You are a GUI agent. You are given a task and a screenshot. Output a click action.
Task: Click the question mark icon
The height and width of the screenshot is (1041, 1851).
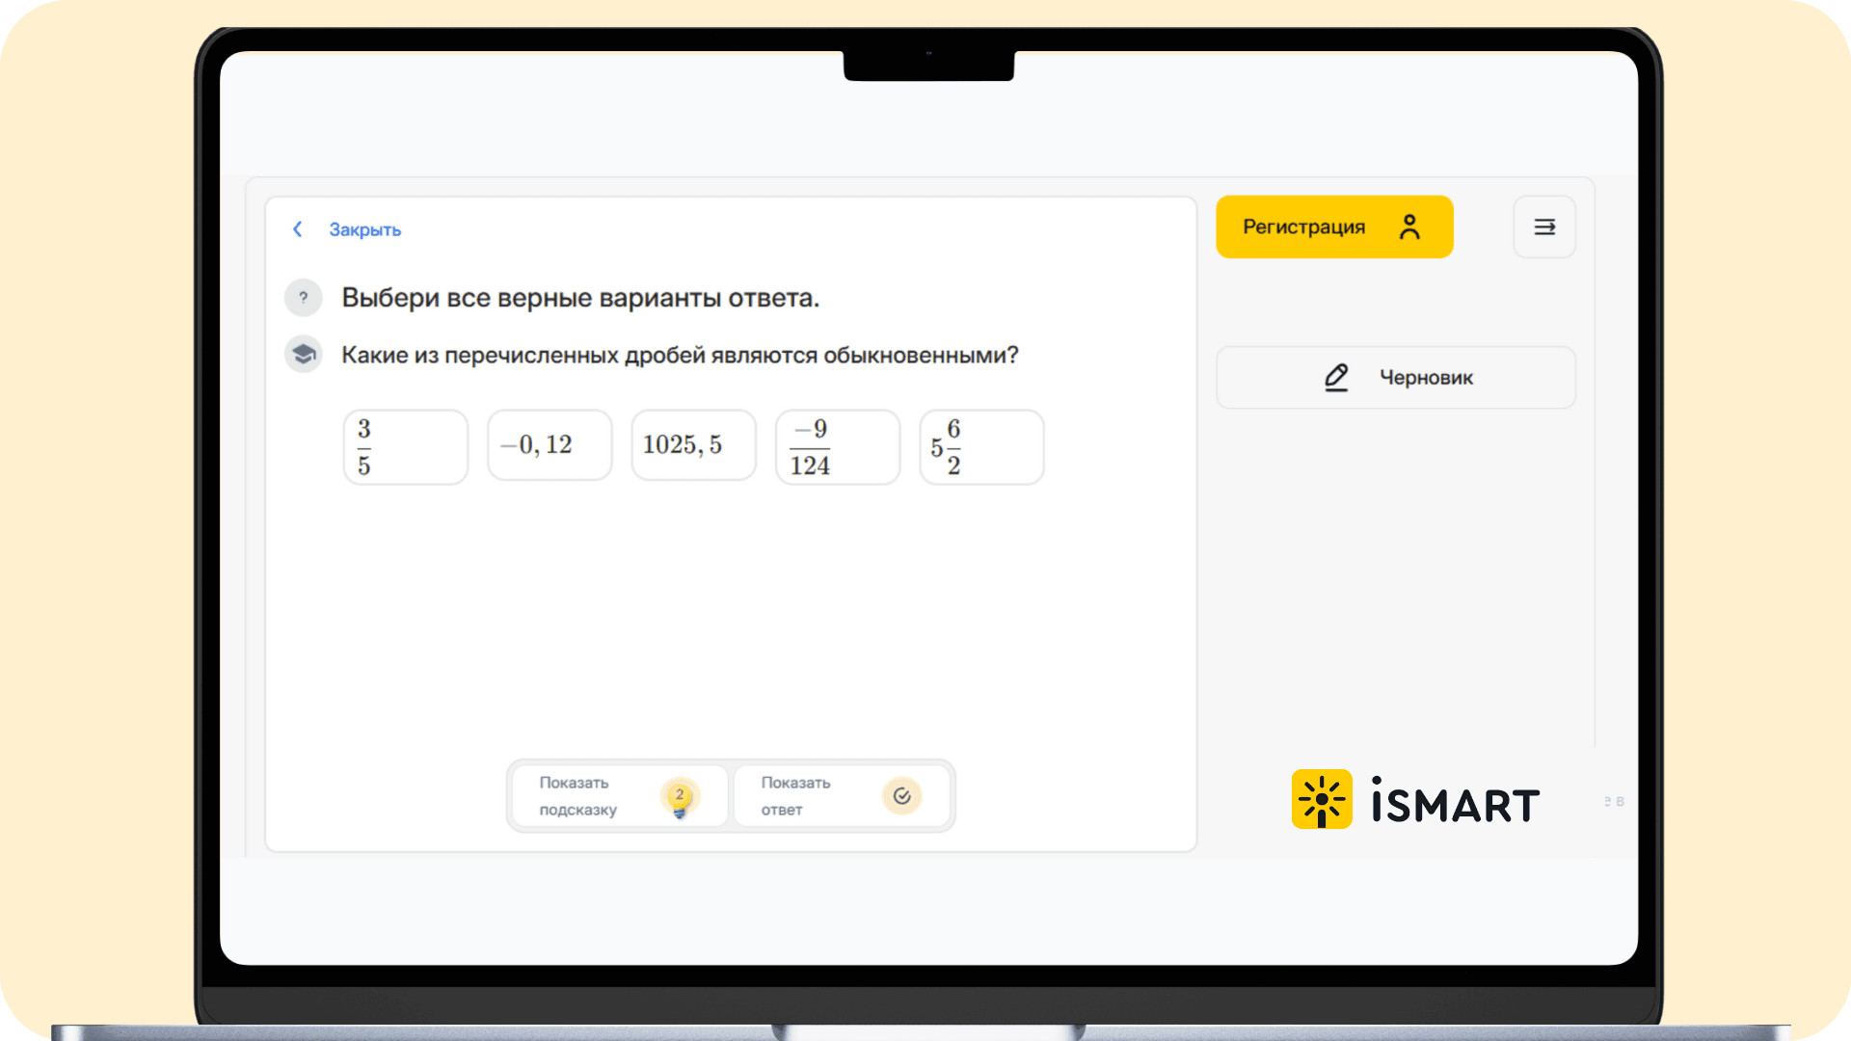point(304,298)
